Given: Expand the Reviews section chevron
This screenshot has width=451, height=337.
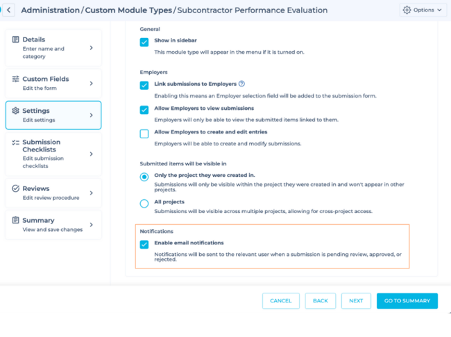Looking at the screenshot, I should 91,193.
